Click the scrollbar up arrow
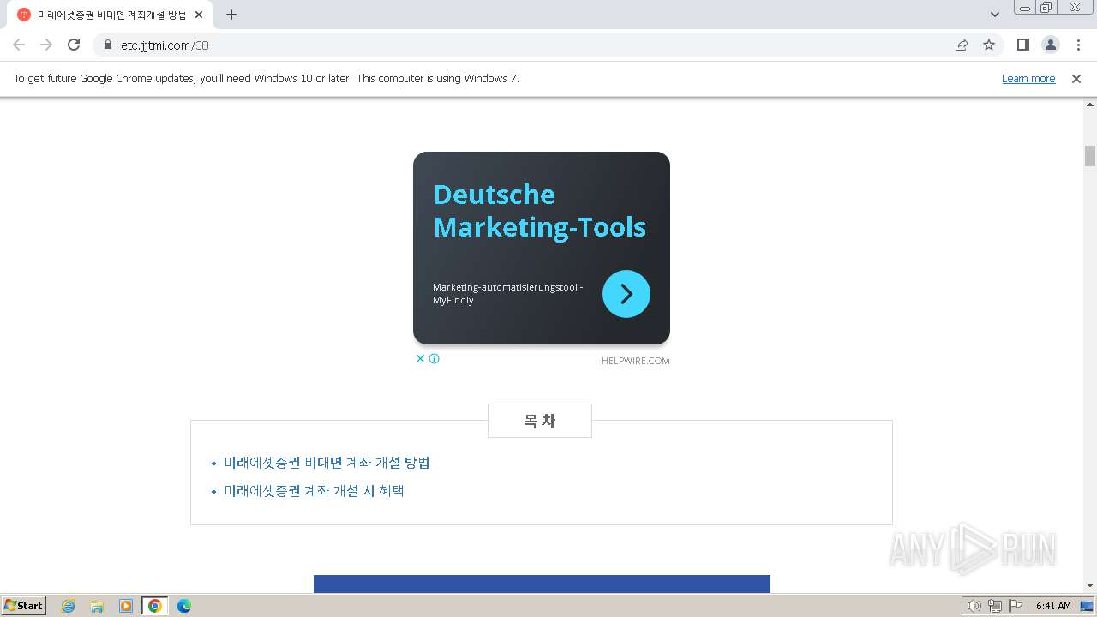The width and height of the screenshot is (1097, 617). coord(1090,104)
